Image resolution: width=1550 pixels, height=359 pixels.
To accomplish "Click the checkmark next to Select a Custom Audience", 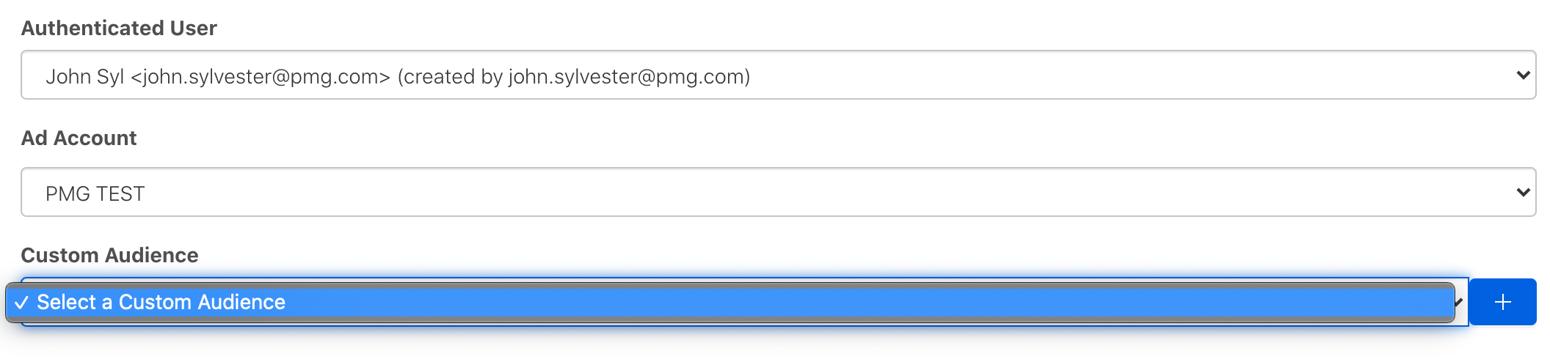I will [21, 303].
